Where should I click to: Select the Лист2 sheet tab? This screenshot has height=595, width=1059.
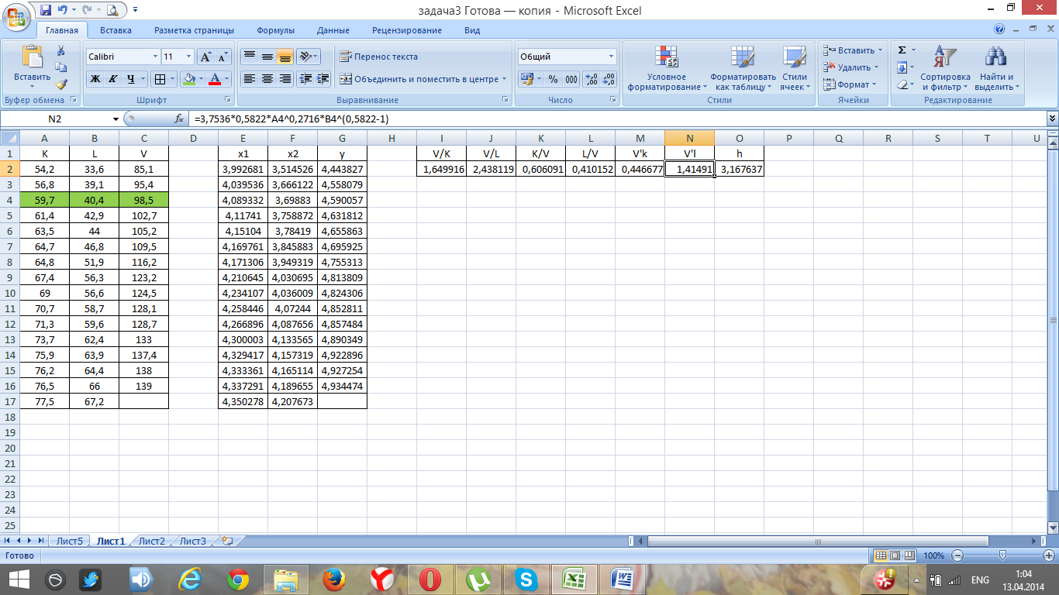tap(152, 541)
